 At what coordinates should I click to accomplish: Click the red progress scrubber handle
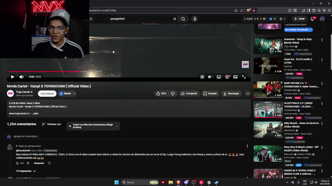coord(80,72)
